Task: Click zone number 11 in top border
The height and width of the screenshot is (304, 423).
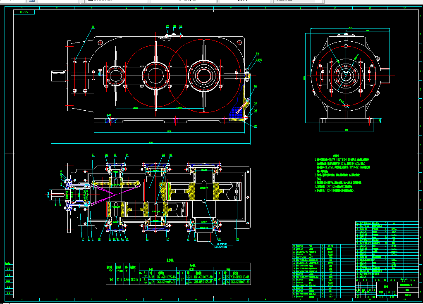Action: (370, 8)
